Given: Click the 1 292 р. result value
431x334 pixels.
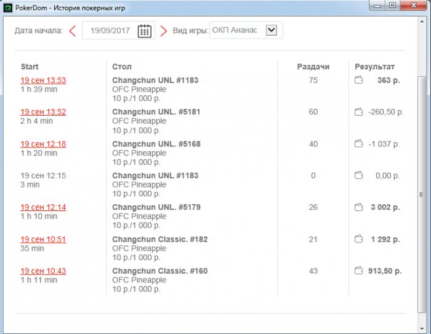Looking at the screenshot, I should tap(385, 239).
